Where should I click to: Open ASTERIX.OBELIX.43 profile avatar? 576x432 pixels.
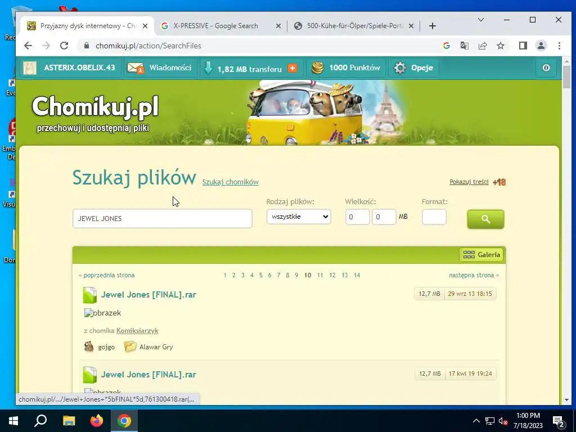click(30, 68)
